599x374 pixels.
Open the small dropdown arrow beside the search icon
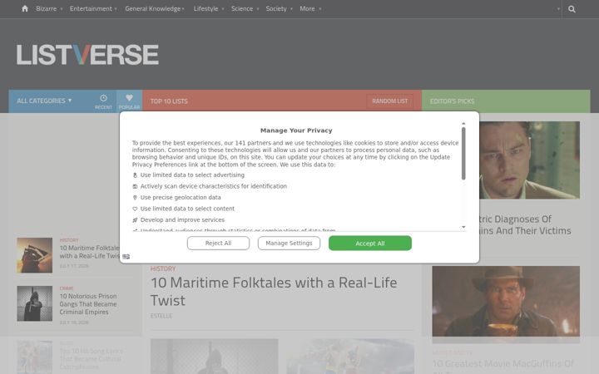[558, 9]
